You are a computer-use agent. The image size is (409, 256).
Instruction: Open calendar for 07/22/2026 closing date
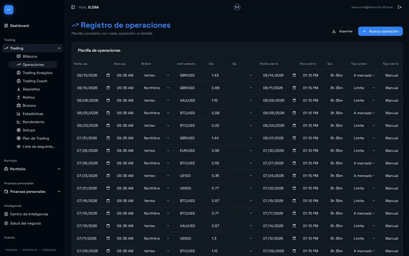(294, 188)
